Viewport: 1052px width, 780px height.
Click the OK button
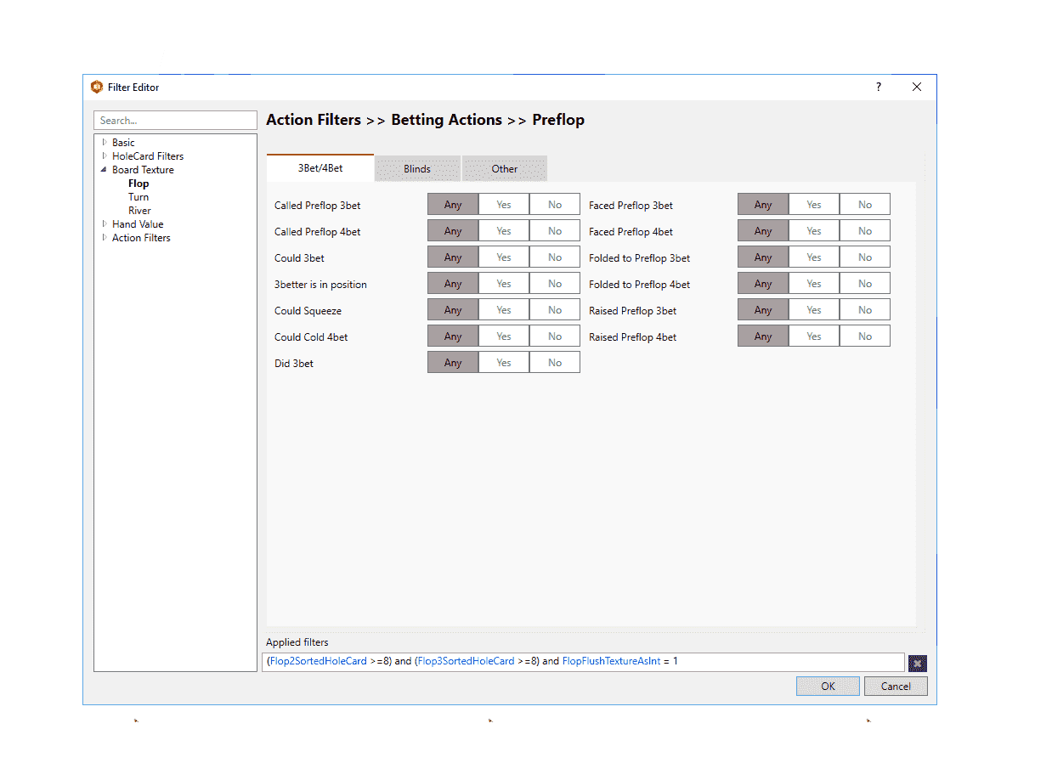[828, 686]
